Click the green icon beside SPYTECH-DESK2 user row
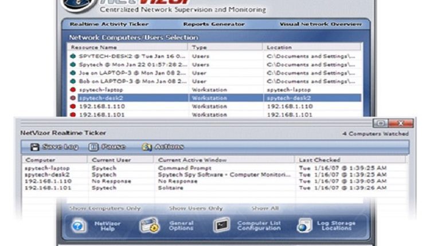This screenshot has height=246, width=430. click(73, 56)
